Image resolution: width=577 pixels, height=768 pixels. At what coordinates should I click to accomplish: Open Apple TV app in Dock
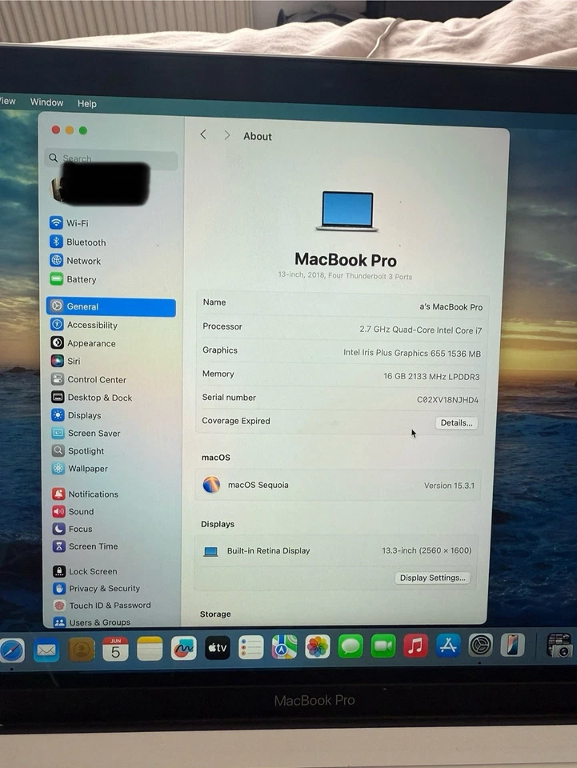(x=218, y=648)
